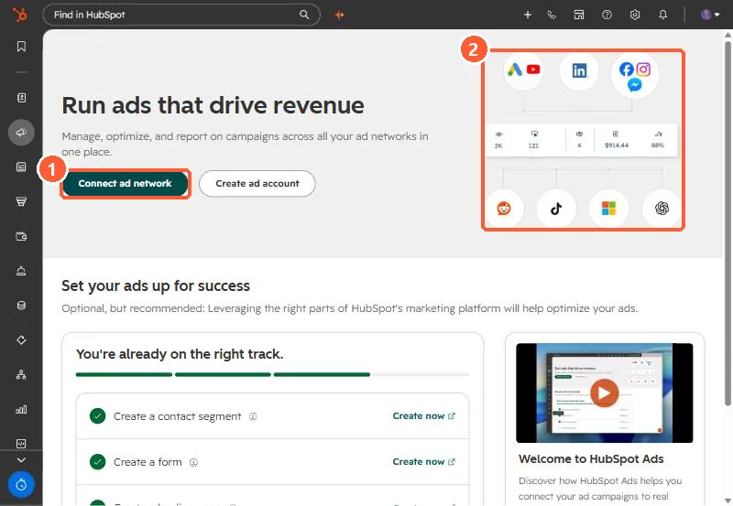Open the hierarchy-shaped sidebar icon
Screen dimensions: 733x506
click(x=21, y=374)
